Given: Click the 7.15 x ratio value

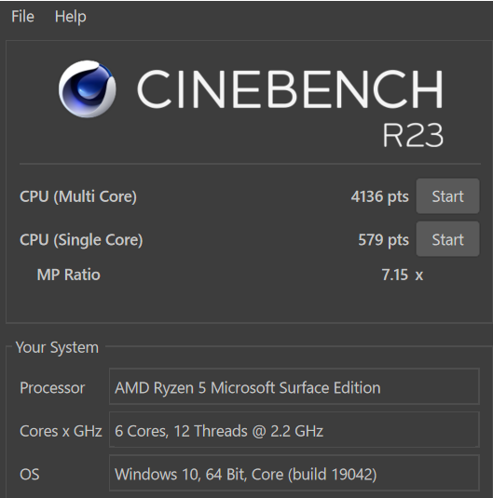Looking at the screenshot, I should click(403, 275).
